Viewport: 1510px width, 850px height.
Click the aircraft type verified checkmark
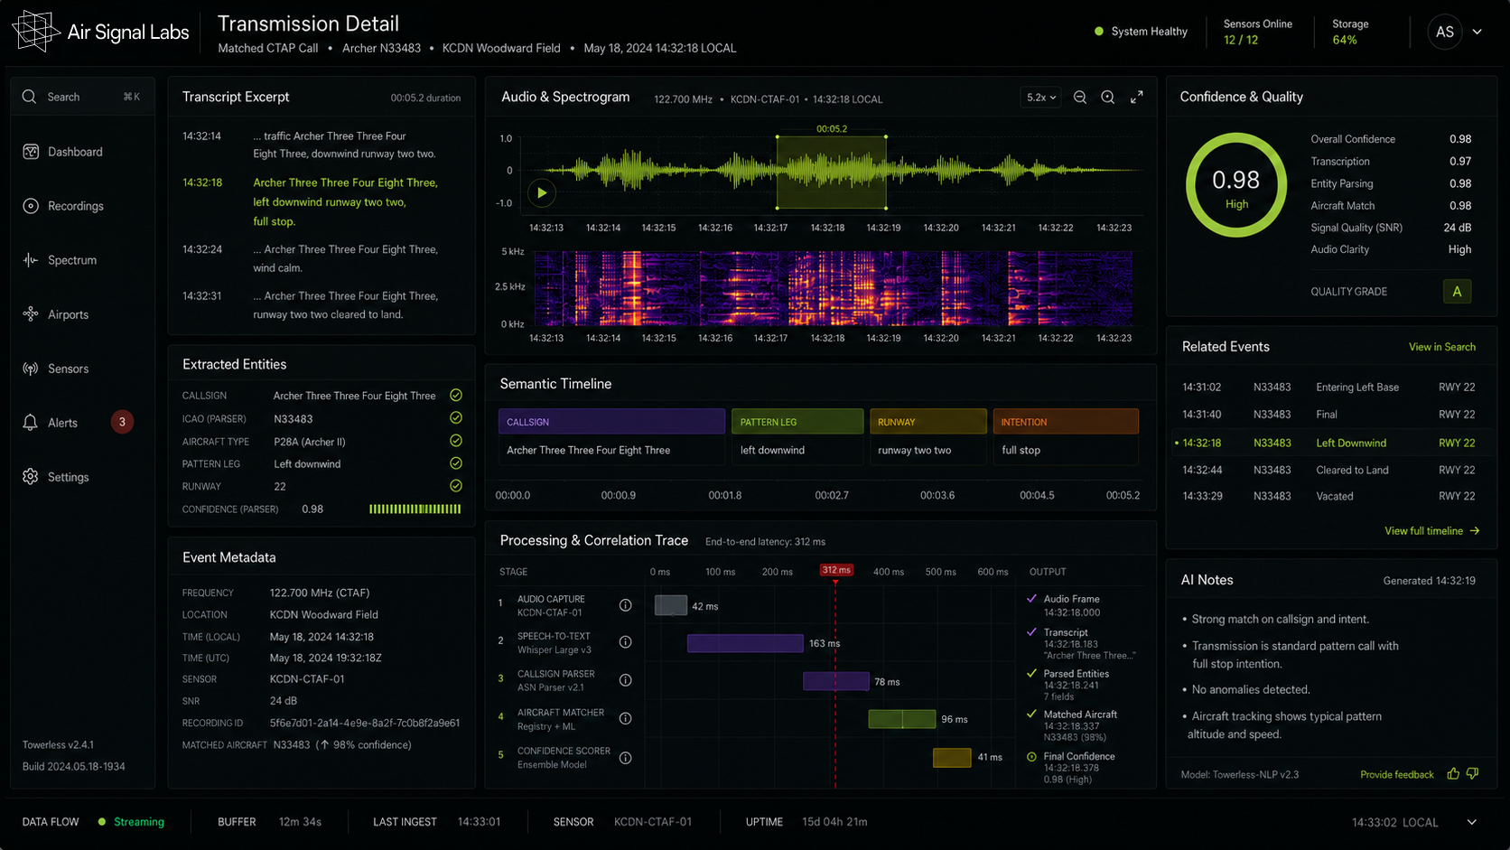pos(456,441)
